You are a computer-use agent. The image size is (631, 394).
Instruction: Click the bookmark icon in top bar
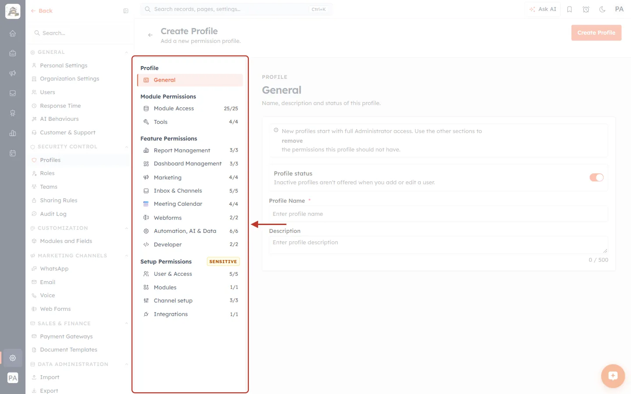(570, 9)
